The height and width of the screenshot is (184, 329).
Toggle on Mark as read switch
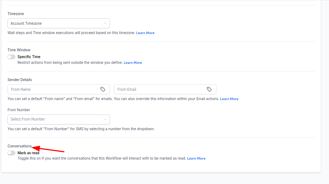pos(11,153)
